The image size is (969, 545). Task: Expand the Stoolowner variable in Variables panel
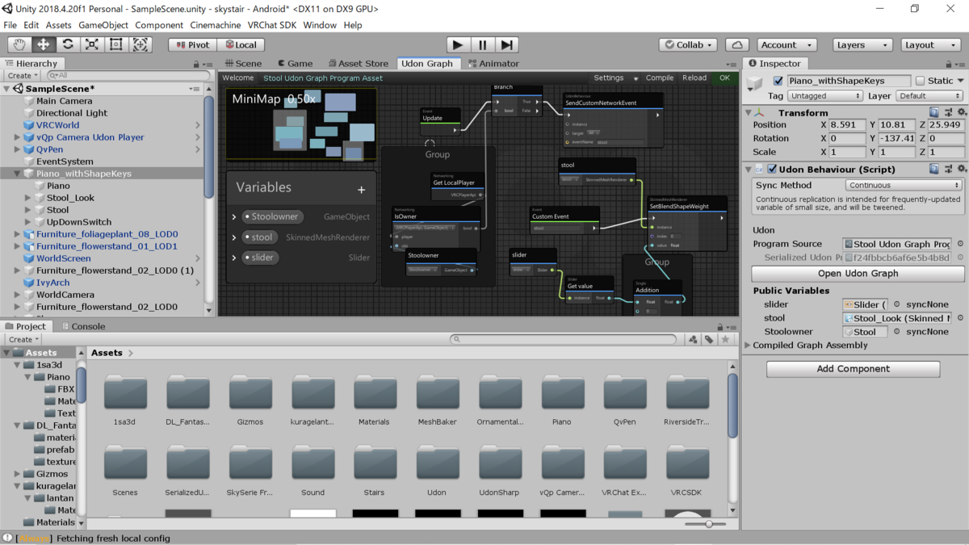(x=234, y=216)
